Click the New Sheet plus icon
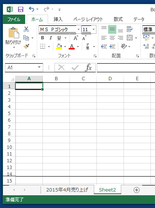155x208 pixels. (x=137, y=190)
